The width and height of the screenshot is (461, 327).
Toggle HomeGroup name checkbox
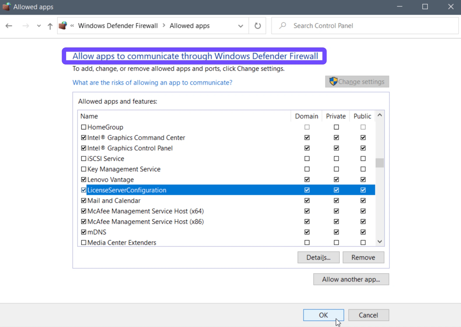click(x=84, y=127)
